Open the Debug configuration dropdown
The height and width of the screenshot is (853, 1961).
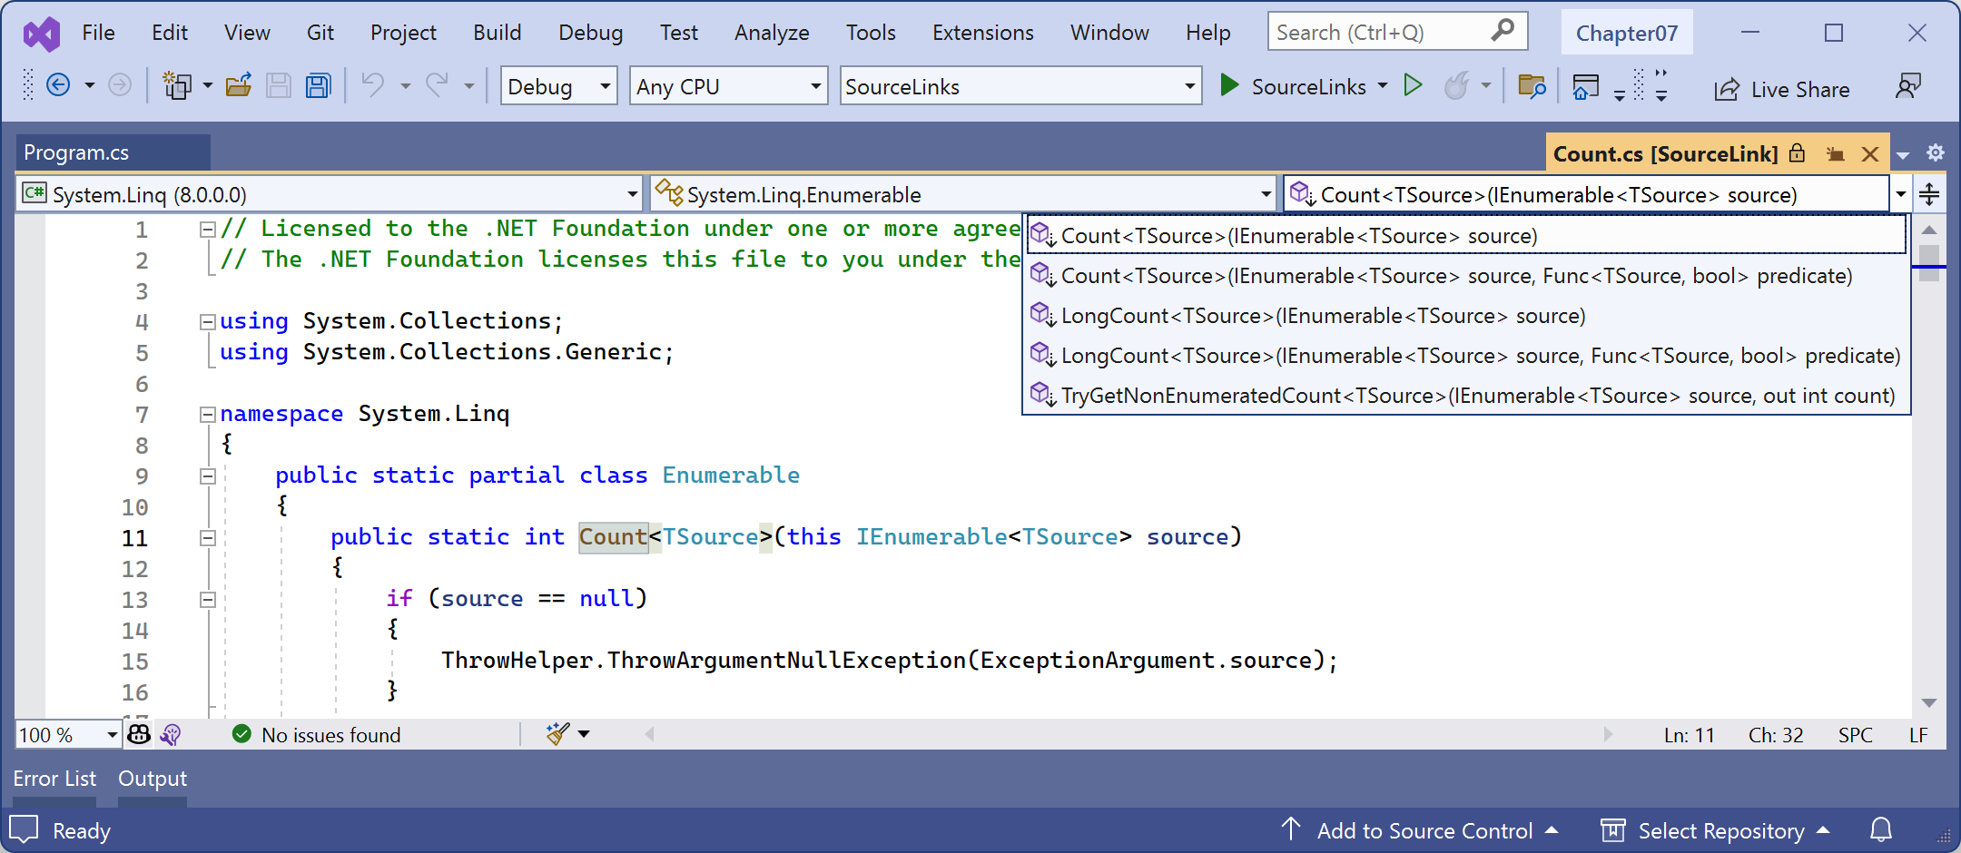tap(558, 86)
